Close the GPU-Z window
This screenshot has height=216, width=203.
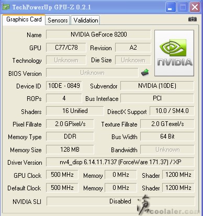tap(195, 7)
